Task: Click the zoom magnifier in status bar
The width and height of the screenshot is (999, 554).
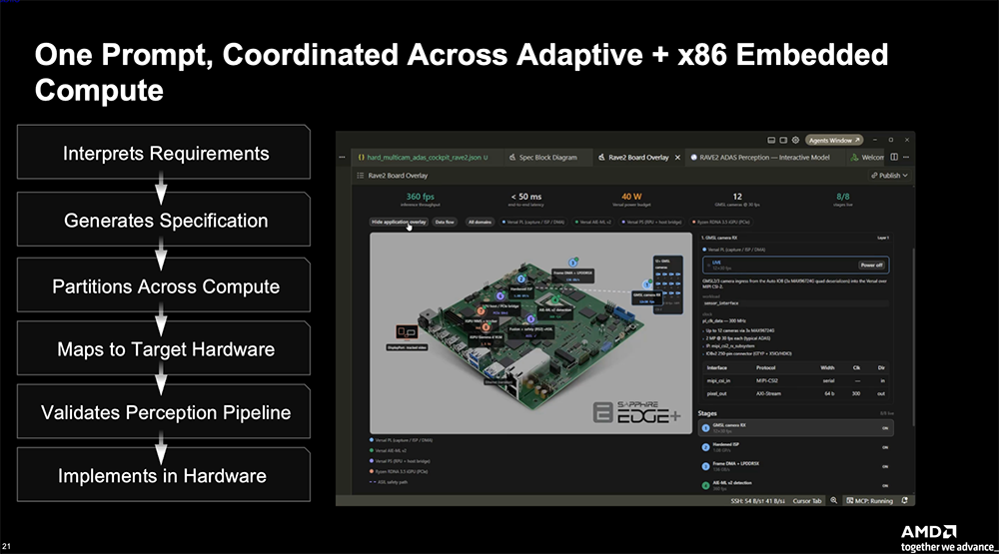Action: (x=833, y=501)
